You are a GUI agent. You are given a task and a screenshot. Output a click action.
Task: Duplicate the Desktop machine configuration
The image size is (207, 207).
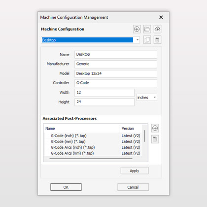click(x=147, y=40)
